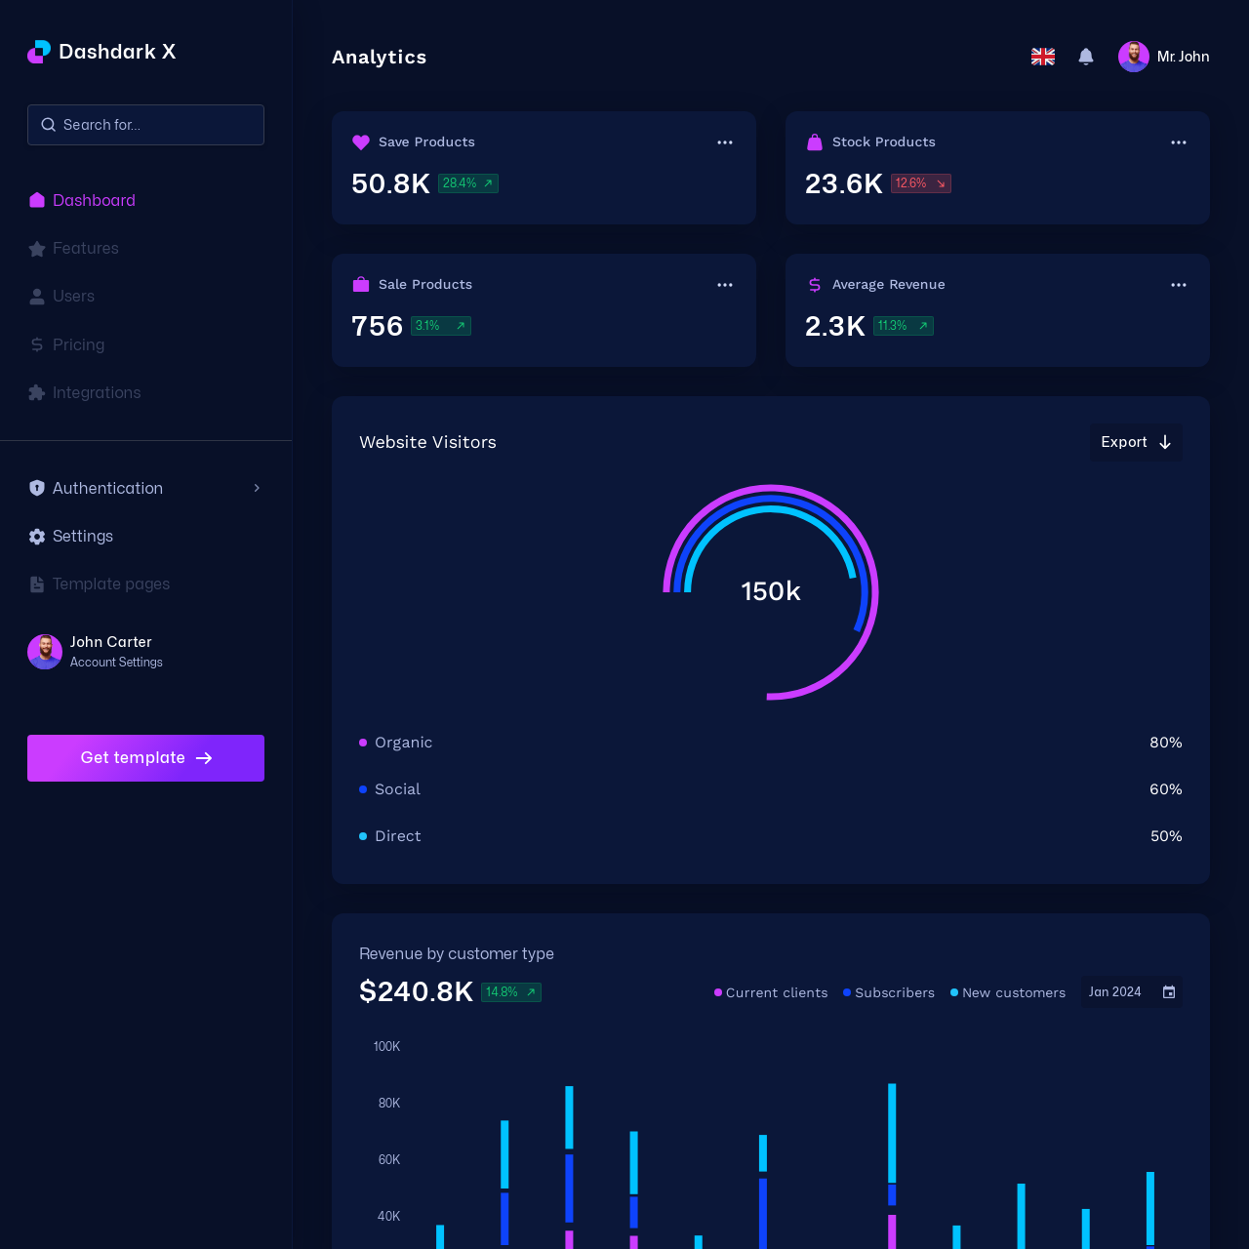This screenshot has height=1249, width=1249.
Task: Toggle the New customers legend series
Action: [1008, 992]
